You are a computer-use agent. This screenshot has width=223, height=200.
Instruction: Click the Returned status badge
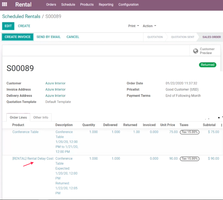pos(208,65)
